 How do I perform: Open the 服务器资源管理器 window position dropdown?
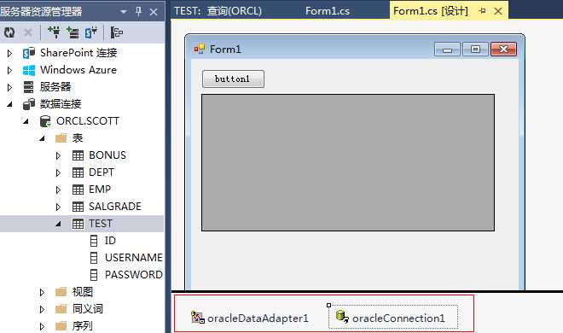tap(124, 11)
